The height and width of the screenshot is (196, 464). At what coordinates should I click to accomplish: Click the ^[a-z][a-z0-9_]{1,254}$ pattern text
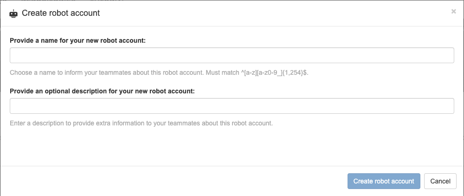coord(275,72)
